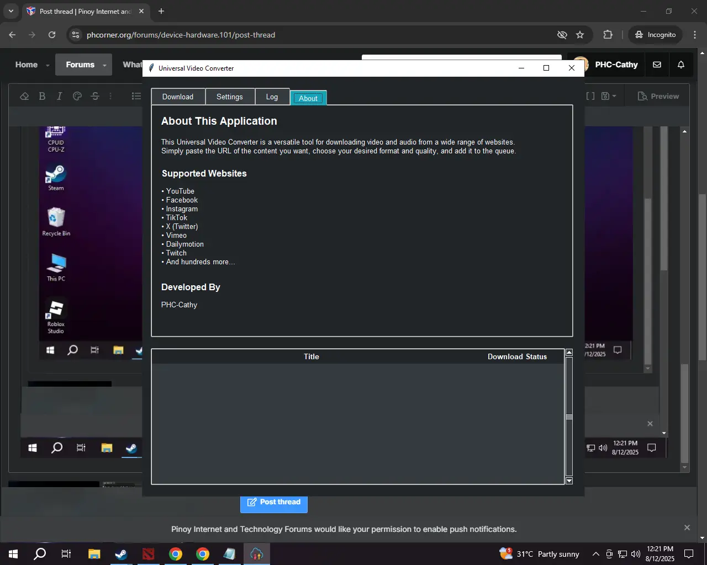The height and width of the screenshot is (565, 707).
Task: Open Task View on the taskbar
Action: tap(66, 554)
